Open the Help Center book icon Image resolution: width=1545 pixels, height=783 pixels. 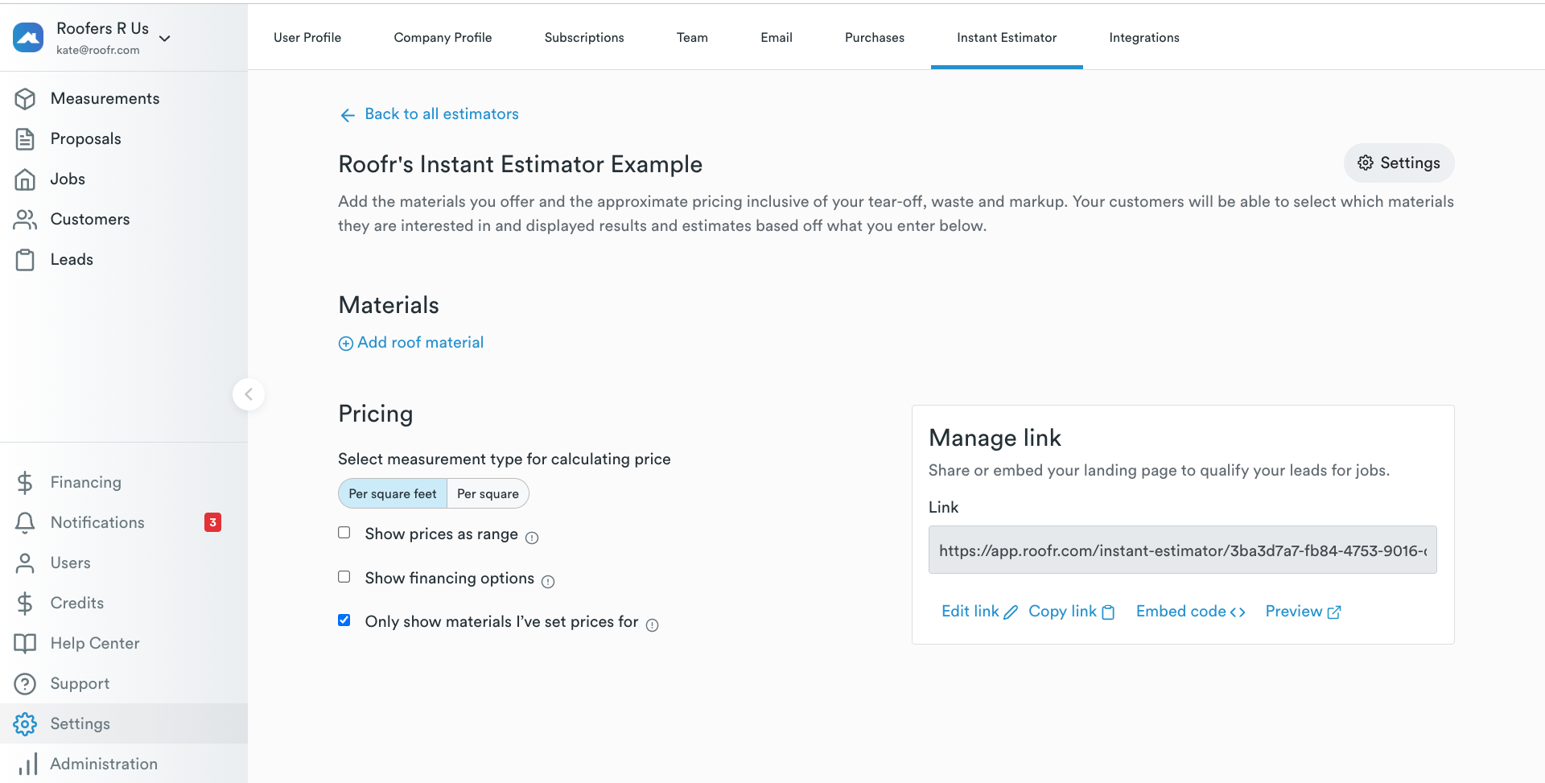(25, 643)
